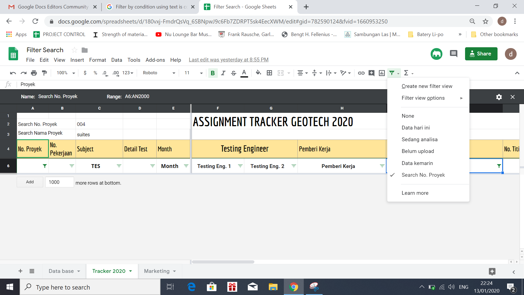
Task: Open the Insert chart icon
Action: pyautogui.click(x=382, y=73)
